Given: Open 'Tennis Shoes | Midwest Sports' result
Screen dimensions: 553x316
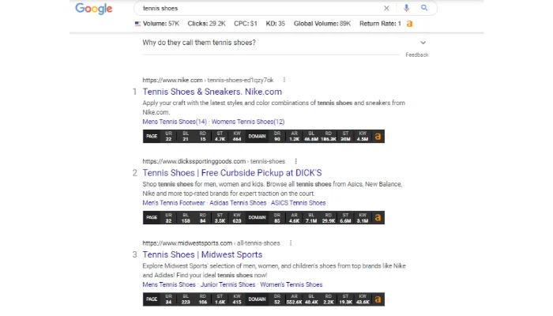Looking at the screenshot, I should 202,254.
